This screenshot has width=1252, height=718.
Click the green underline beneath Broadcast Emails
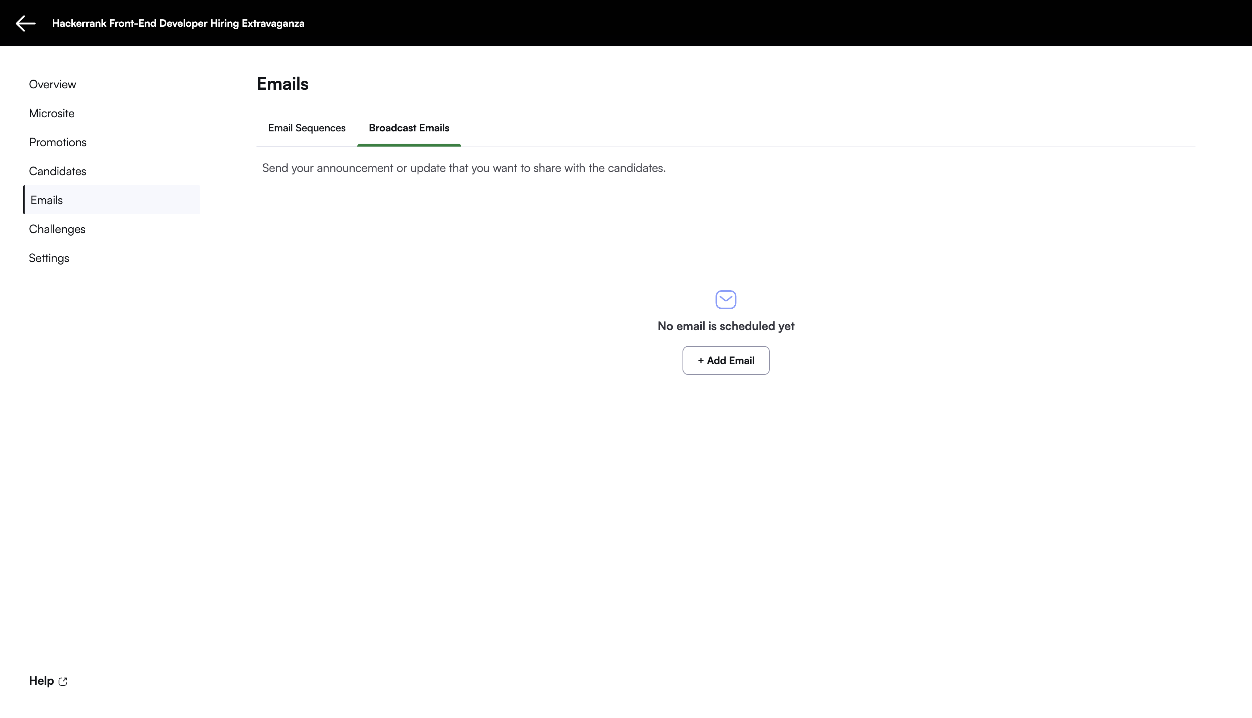point(409,145)
